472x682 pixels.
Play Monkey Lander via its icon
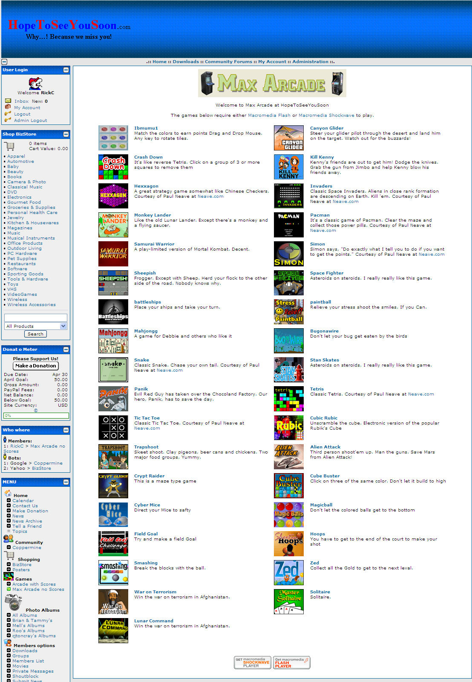click(113, 225)
